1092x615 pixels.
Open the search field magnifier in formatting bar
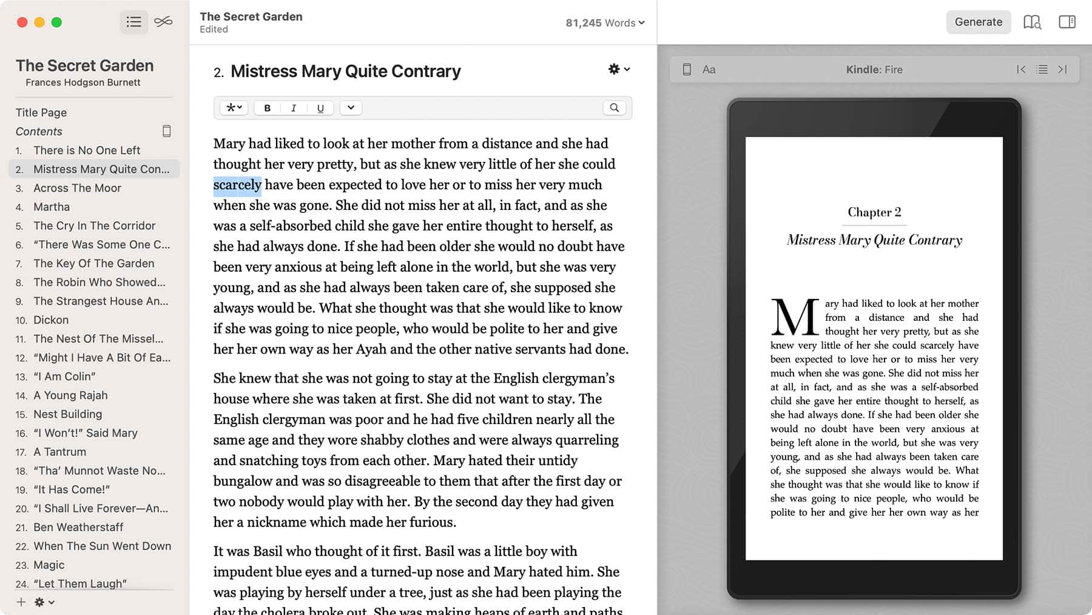614,107
